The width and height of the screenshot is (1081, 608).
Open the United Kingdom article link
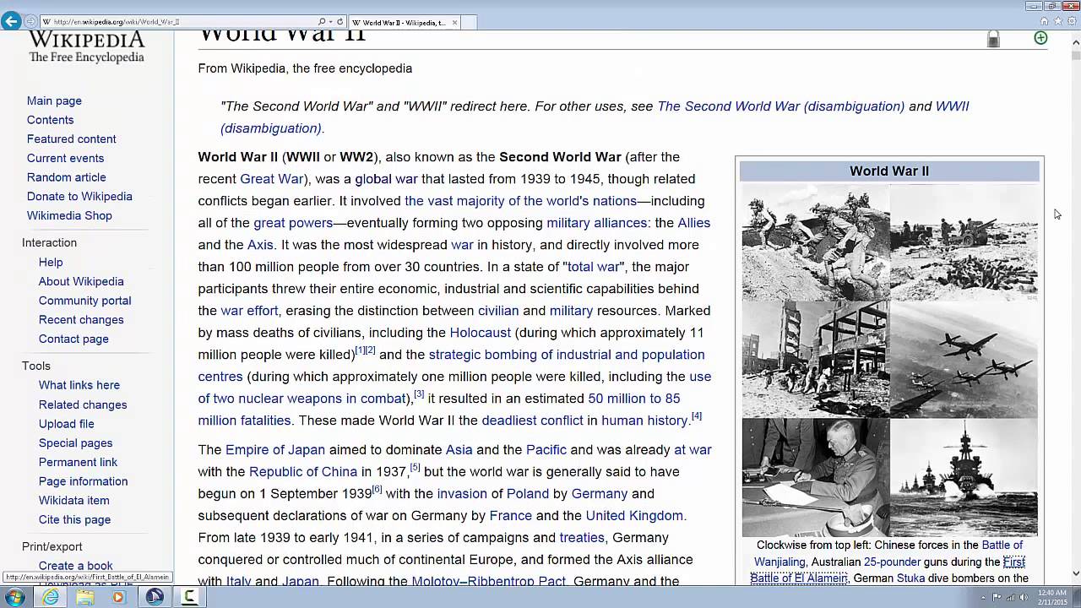tap(634, 516)
